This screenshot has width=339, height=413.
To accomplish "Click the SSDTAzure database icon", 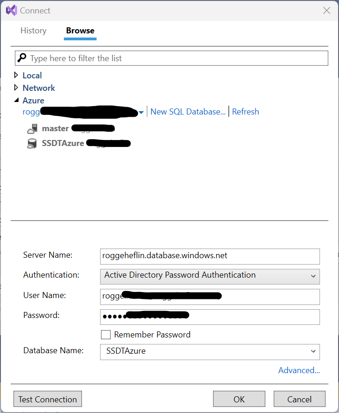I will [32, 144].
